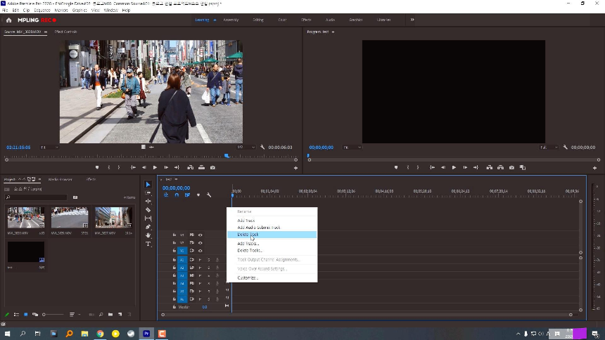Select the first video clip thumbnail in Project
This screenshot has height=340, width=605.
[25, 217]
